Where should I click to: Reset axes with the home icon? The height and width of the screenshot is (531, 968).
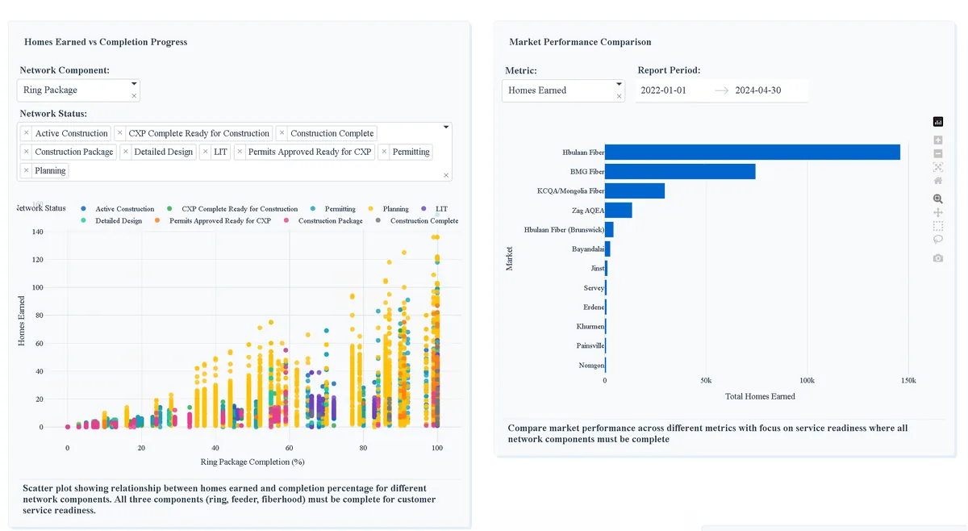pyautogui.click(x=937, y=180)
